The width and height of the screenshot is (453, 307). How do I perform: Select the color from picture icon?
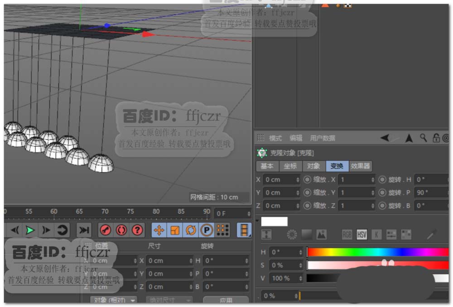click(322, 234)
